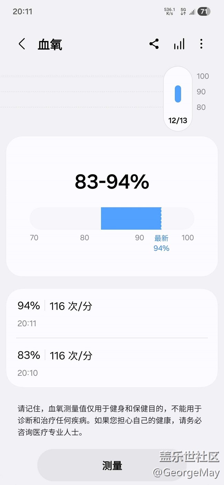
Task: Tap the network speed K/s indicator
Action: coord(170,12)
